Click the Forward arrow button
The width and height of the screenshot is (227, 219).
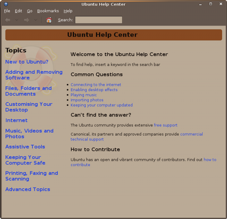27,20
